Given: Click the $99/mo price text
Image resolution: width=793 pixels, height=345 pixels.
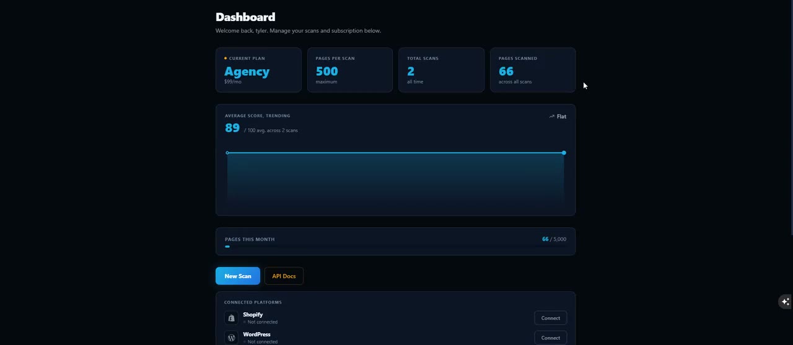Looking at the screenshot, I should click(x=233, y=82).
